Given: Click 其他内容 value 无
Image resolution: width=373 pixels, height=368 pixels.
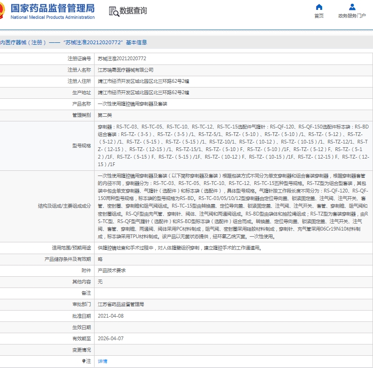Looking at the screenshot, I should pyautogui.click(x=100, y=282).
